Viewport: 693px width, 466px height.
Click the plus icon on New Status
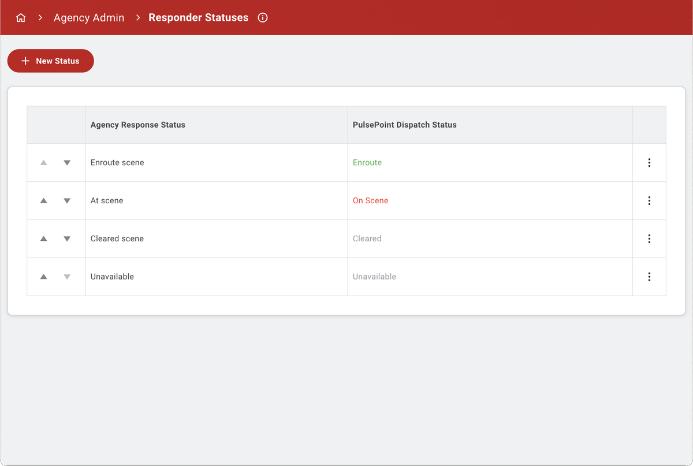click(25, 61)
